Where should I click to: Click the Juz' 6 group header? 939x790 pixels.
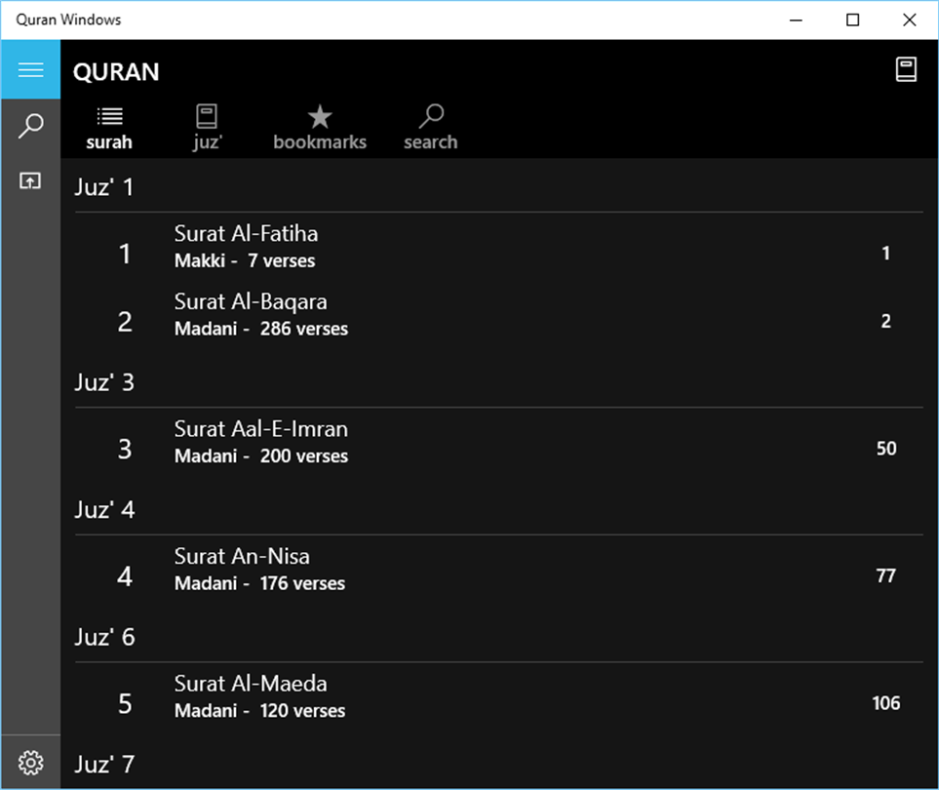pyautogui.click(x=104, y=637)
